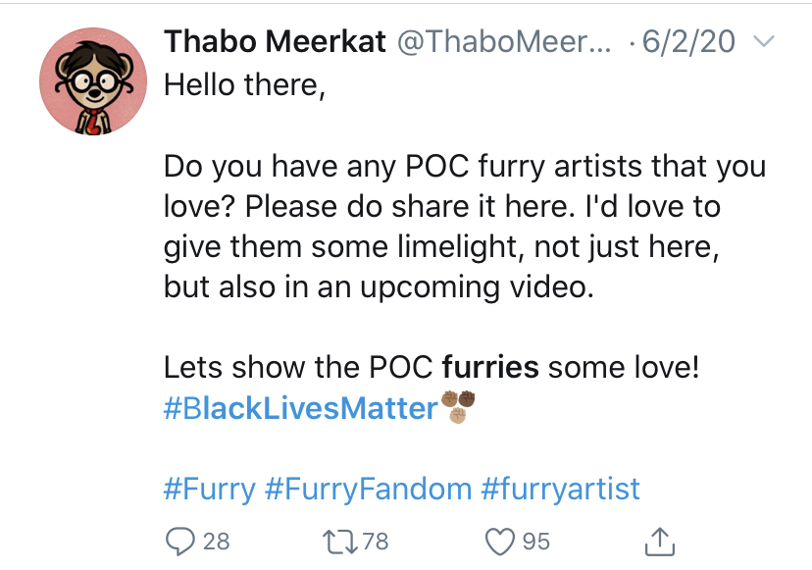
Task: View the 78 retweets count
Action: coord(376,542)
